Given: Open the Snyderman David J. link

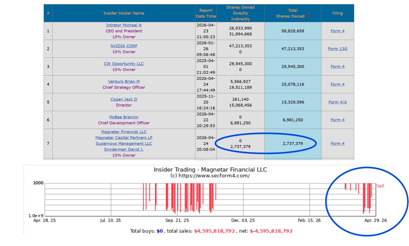Looking at the screenshot, I should coord(124,150).
